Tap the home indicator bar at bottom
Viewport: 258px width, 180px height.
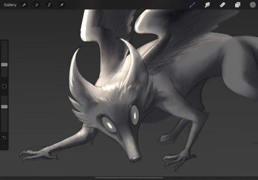point(129,177)
